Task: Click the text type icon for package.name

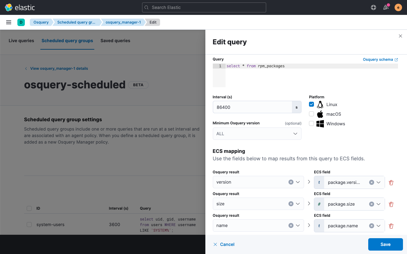Action: (x=319, y=226)
